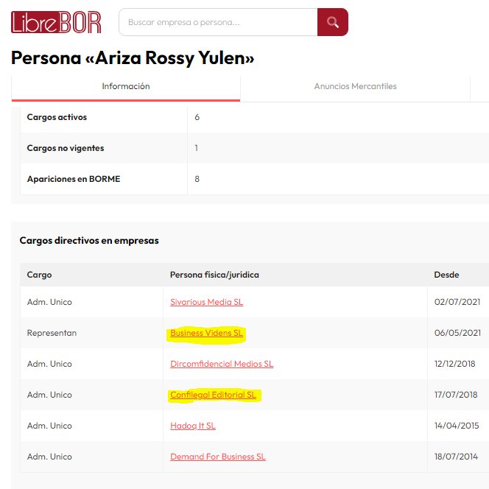Click 'Adm. Unico' in Dircomfidencial Medios row
This screenshot has width=489, height=489.
[x=49, y=364]
